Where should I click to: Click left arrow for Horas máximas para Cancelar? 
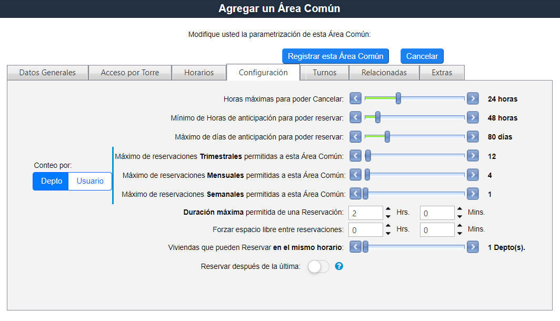coord(356,98)
